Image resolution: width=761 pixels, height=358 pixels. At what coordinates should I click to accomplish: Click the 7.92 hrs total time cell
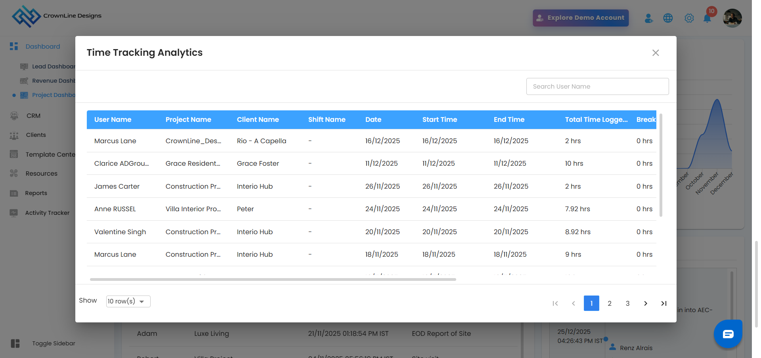(577, 209)
